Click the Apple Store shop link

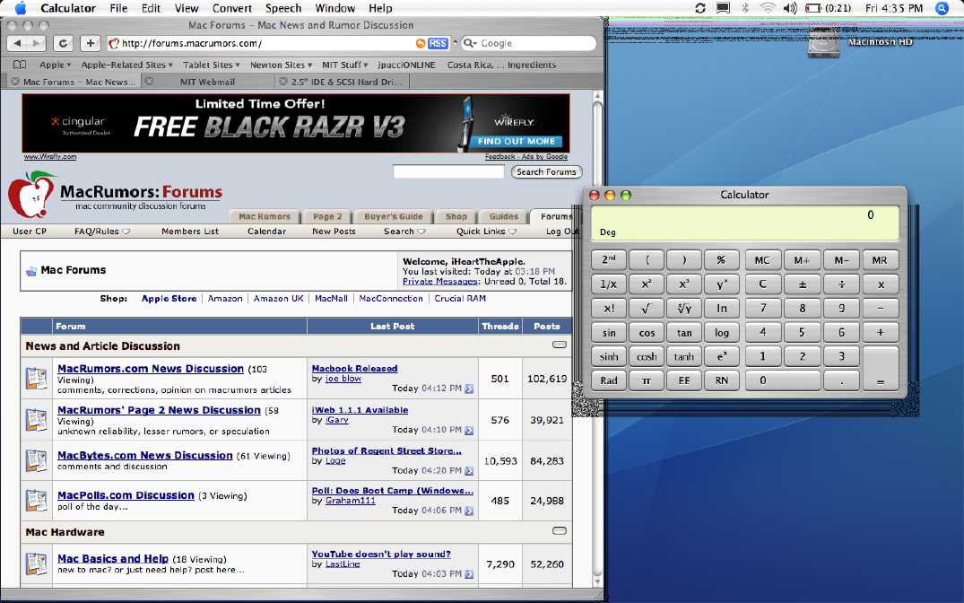169,299
